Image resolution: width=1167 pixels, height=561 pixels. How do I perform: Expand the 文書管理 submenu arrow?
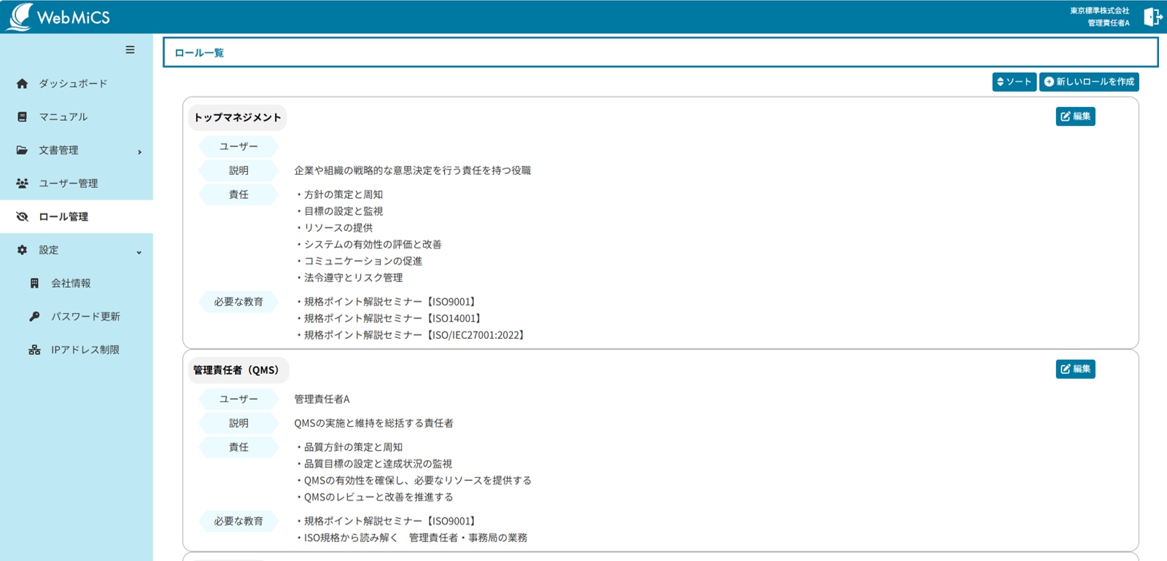pos(139,152)
